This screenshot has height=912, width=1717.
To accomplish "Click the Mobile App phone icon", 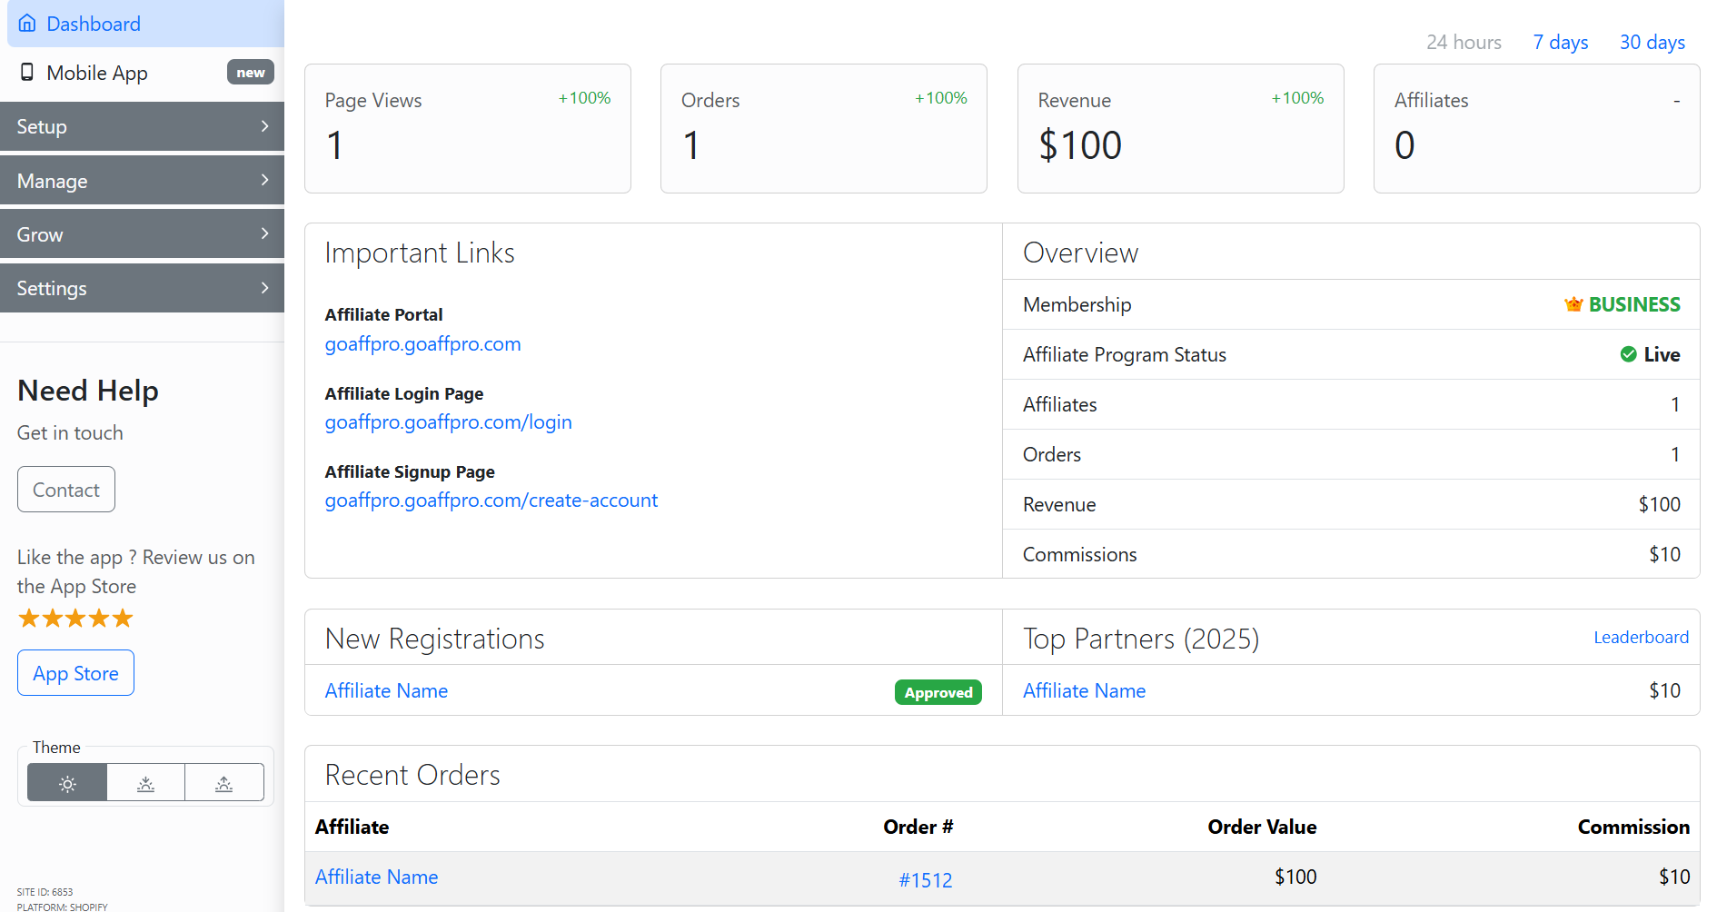I will point(27,73).
